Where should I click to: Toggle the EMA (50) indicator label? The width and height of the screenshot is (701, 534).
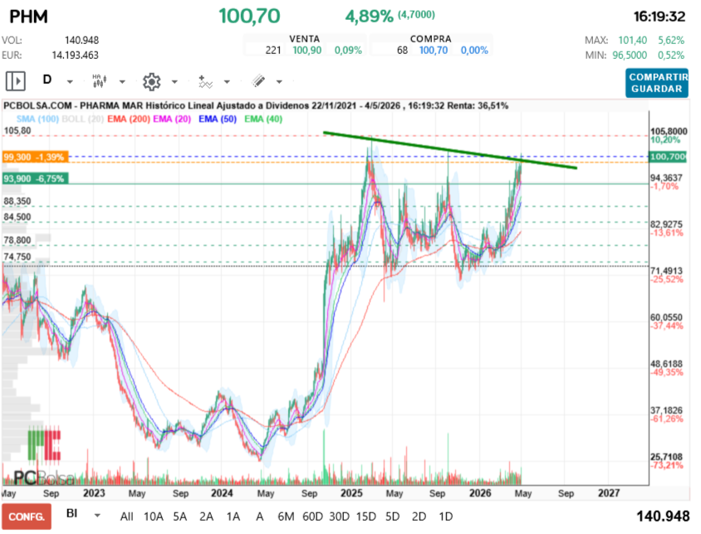click(218, 119)
